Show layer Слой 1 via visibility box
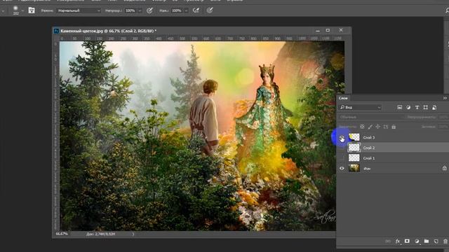 click(x=342, y=158)
